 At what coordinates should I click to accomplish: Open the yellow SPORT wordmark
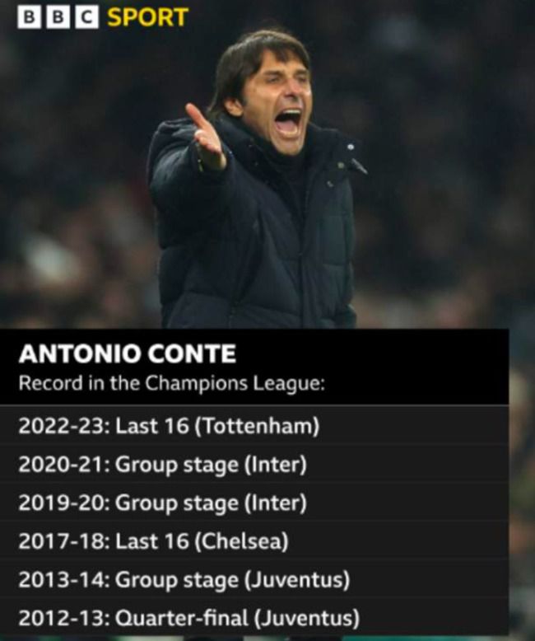(x=148, y=17)
